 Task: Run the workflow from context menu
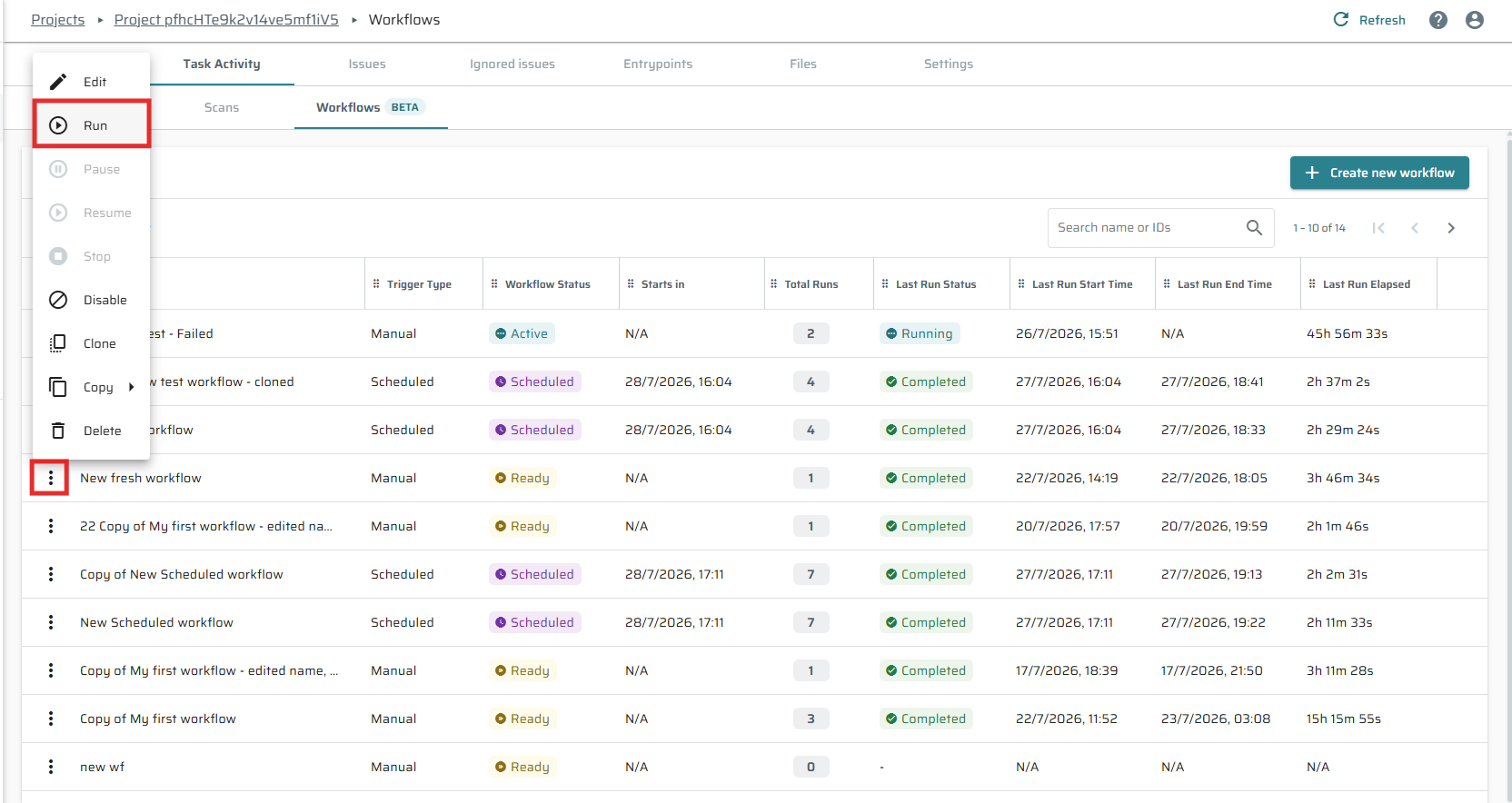(91, 125)
